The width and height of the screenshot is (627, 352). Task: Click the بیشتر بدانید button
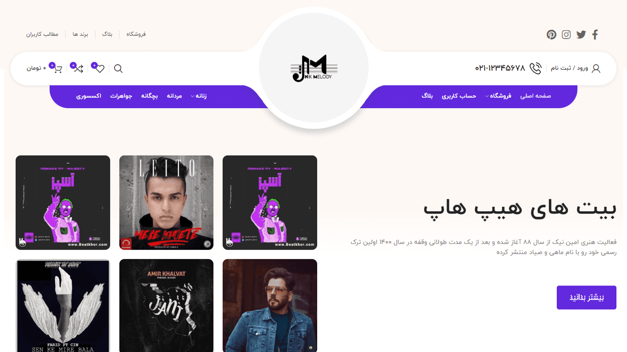587,297
